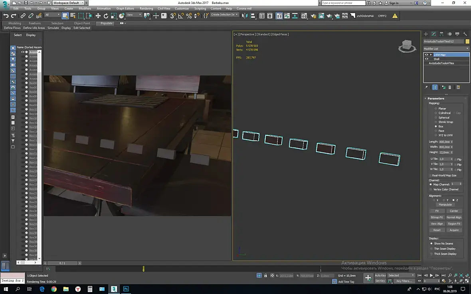This screenshot has width=471, height=294.
Task: Click the object color swatch beside name
Action: 467,41
